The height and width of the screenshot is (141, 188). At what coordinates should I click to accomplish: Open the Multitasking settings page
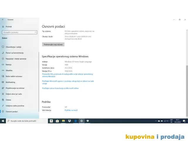click(x=11, y=82)
